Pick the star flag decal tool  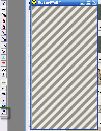pos(4,106)
